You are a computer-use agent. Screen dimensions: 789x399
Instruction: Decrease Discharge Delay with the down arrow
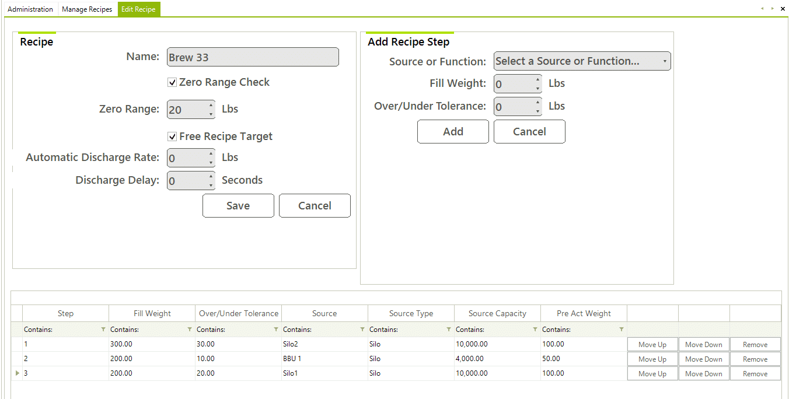[211, 185]
